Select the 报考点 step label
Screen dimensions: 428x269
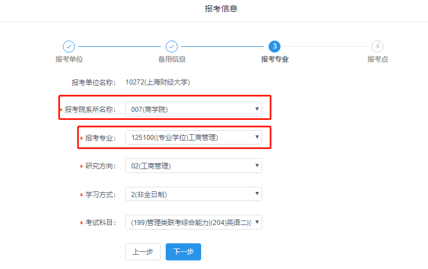coord(377,59)
